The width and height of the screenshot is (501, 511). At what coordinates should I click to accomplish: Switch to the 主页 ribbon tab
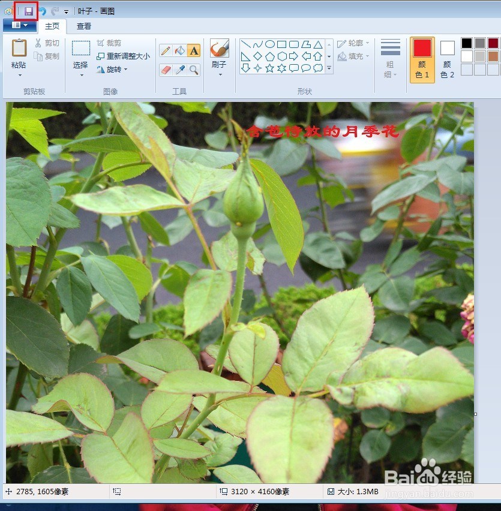tap(52, 26)
